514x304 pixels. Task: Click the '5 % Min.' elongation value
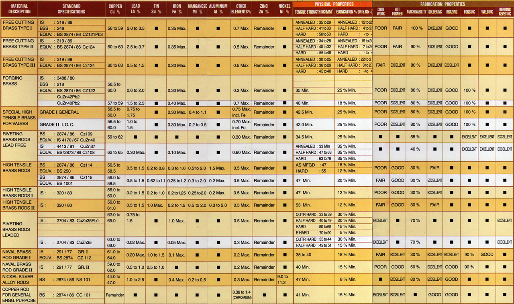(347, 233)
